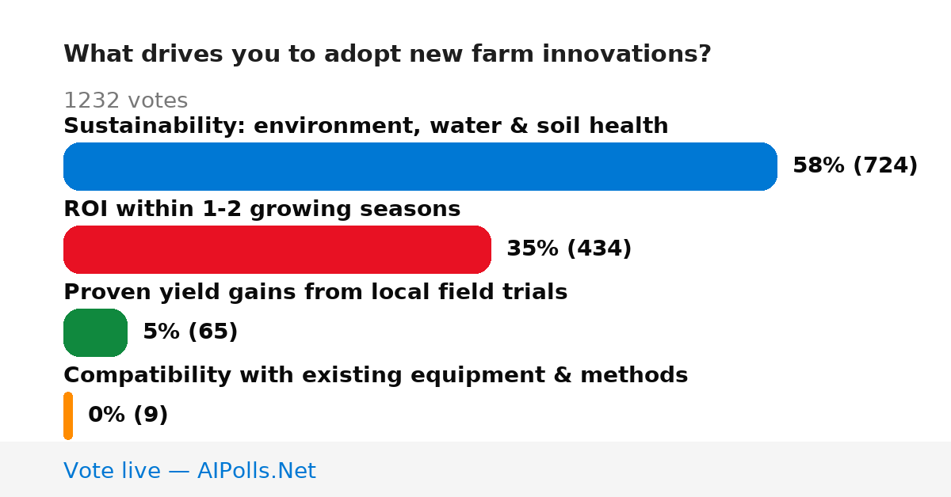Choose the ROI within 1-2 growing seasons label
This screenshot has height=497, width=951.
(262, 209)
